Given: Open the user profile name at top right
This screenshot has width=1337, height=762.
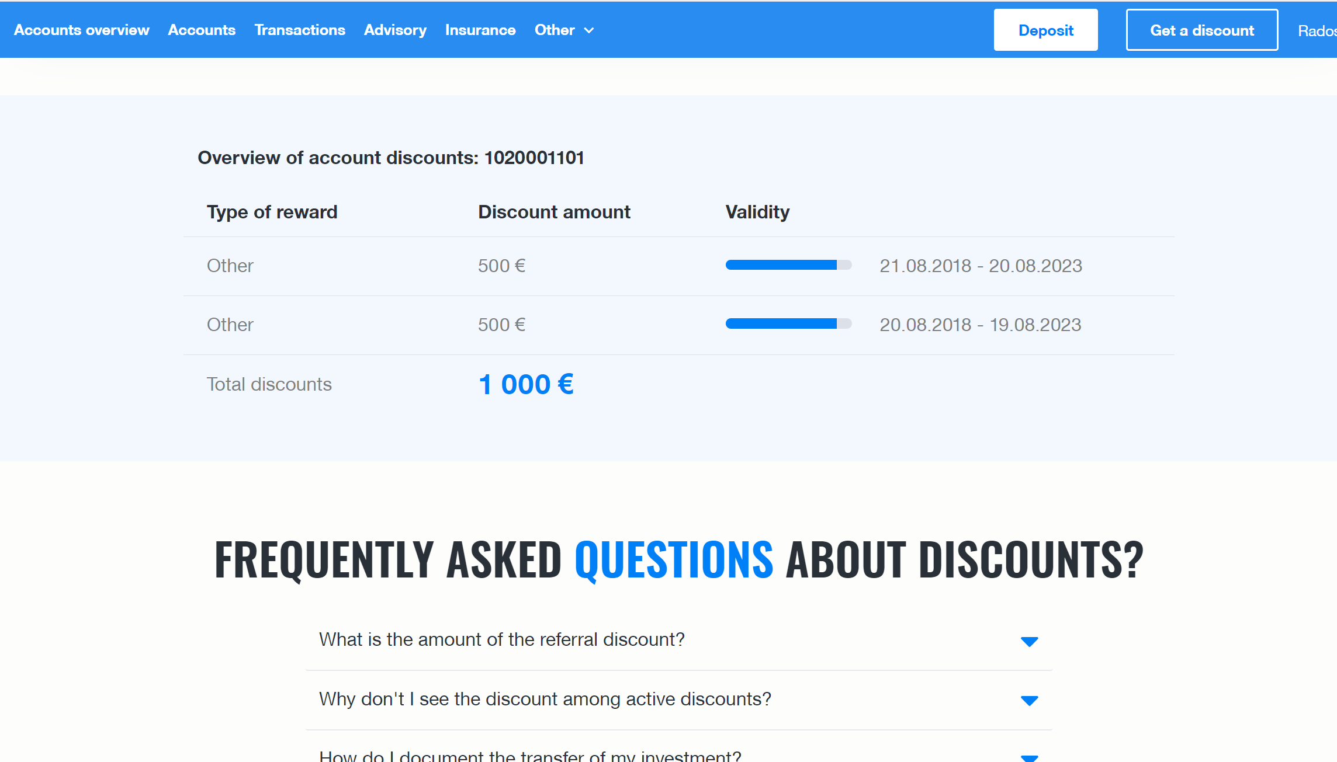Looking at the screenshot, I should point(1317,31).
